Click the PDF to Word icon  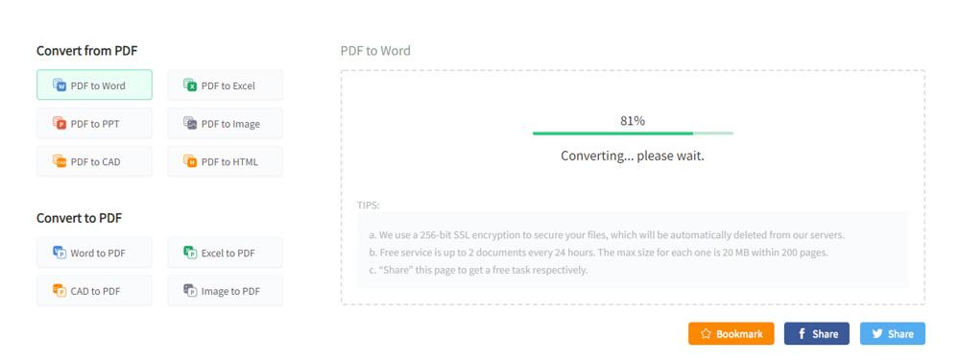(60, 85)
